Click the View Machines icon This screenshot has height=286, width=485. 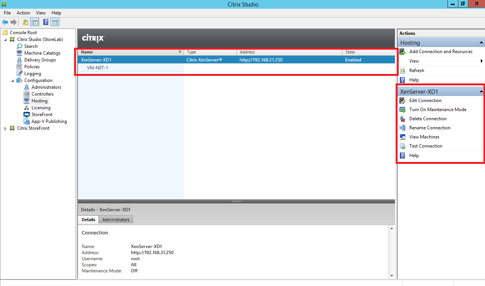[403, 137]
